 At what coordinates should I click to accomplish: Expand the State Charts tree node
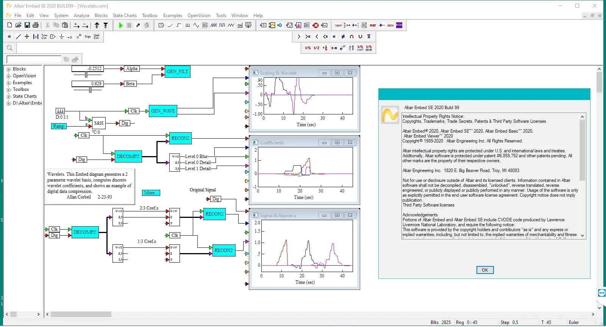tap(9, 97)
